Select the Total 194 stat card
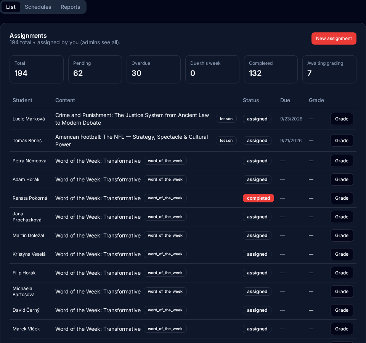Viewport: 366px width, 343px height. pyautogui.click(x=37, y=69)
